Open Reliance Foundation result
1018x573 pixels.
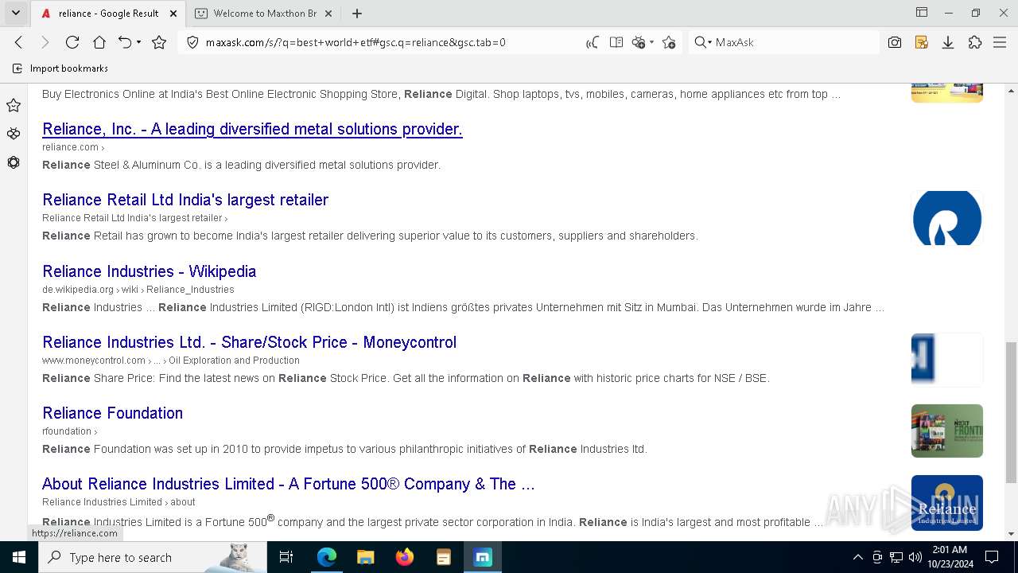[x=112, y=413]
